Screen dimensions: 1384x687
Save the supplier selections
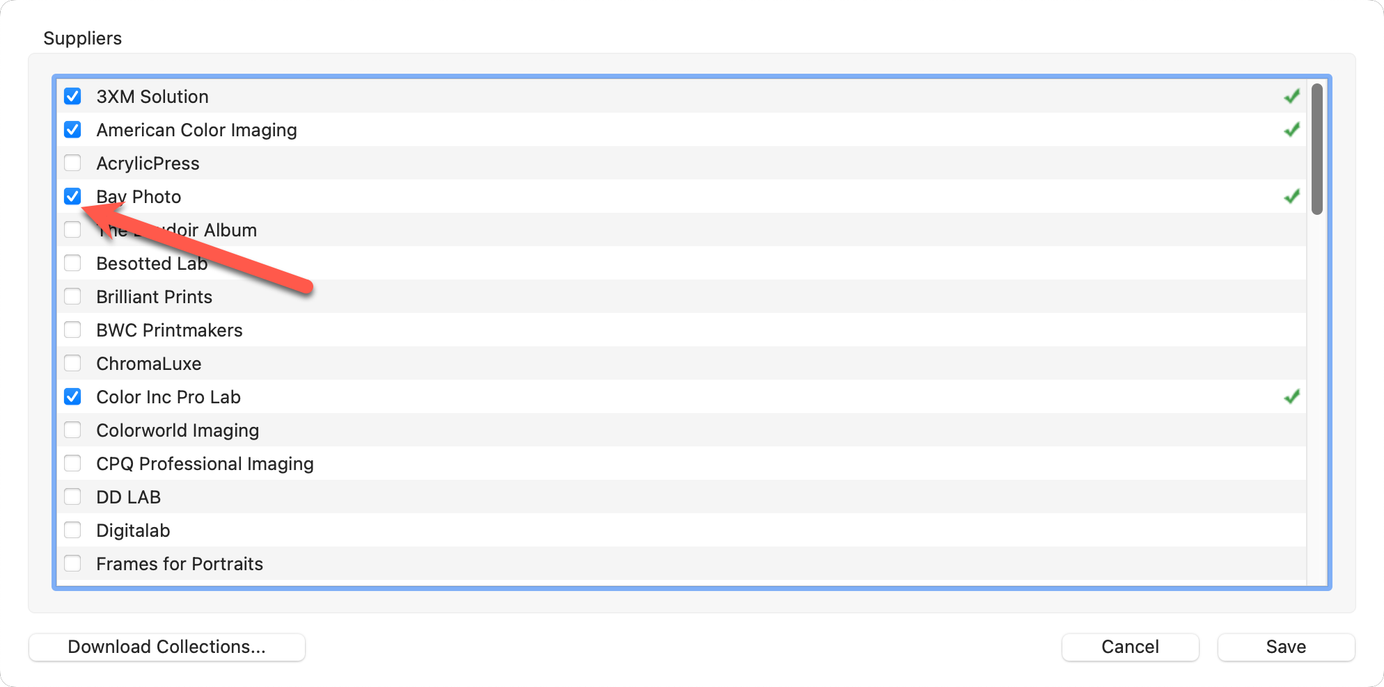pyautogui.click(x=1286, y=647)
